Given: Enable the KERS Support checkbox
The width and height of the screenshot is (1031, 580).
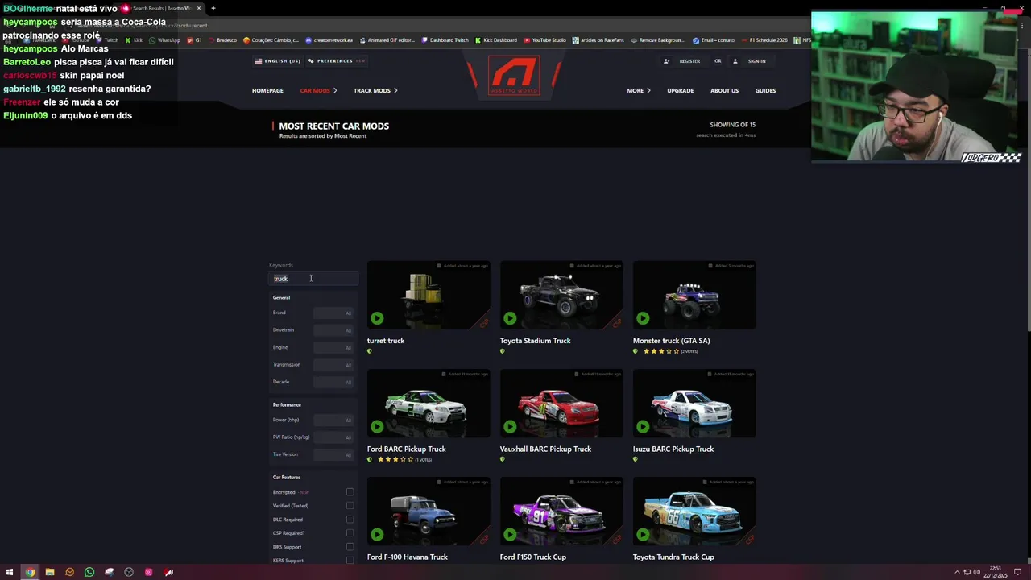Looking at the screenshot, I should [350, 560].
